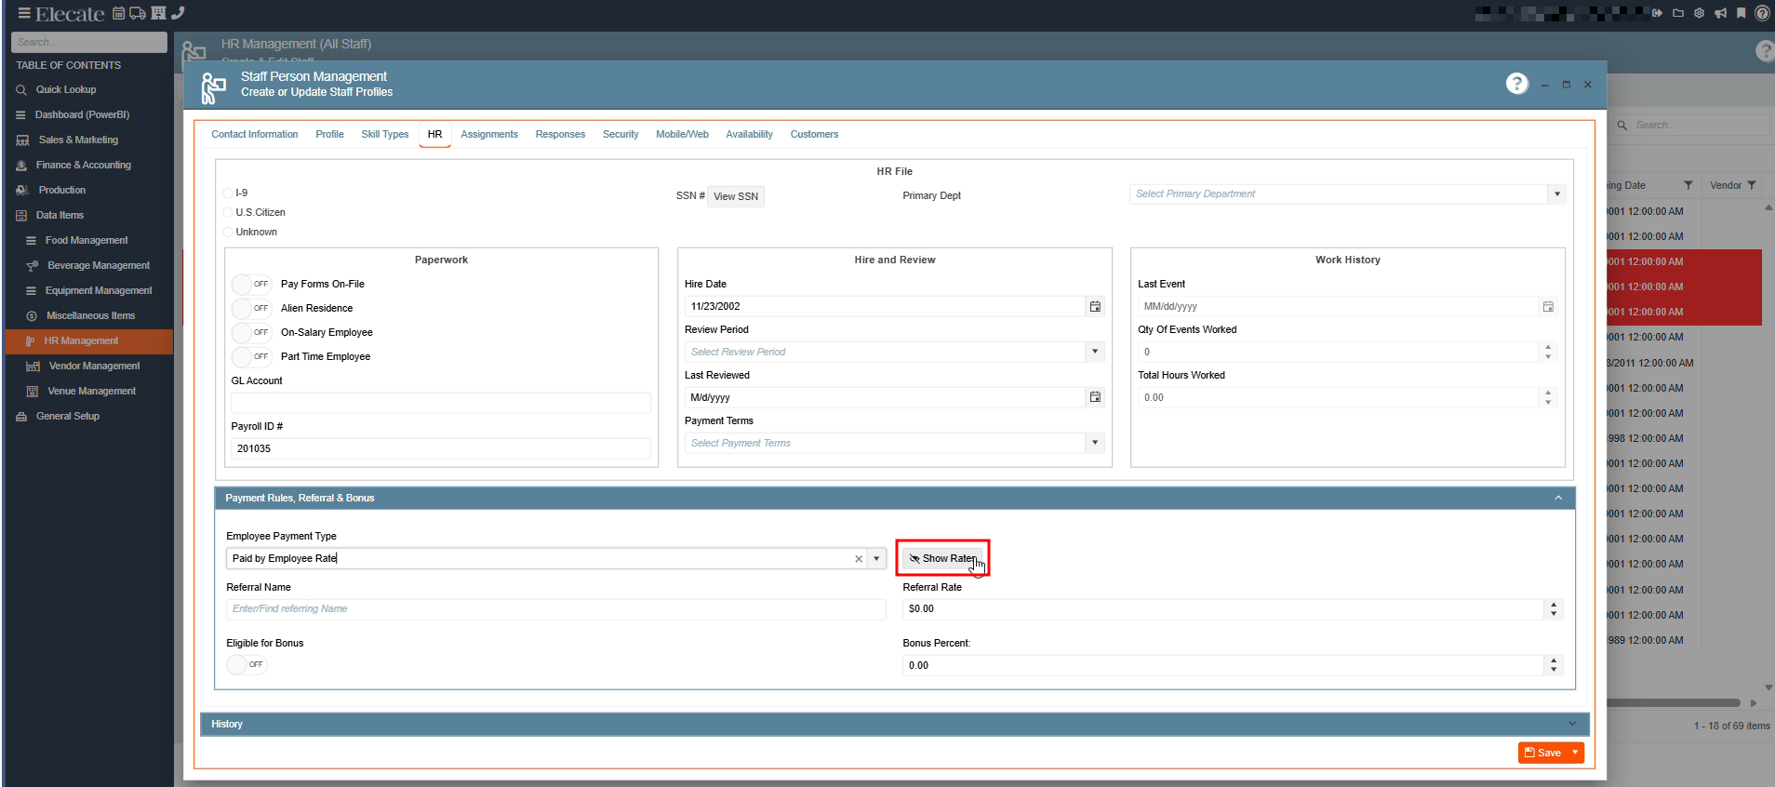Click the help icon in Staff Person Management header

click(x=1516, y=84)
